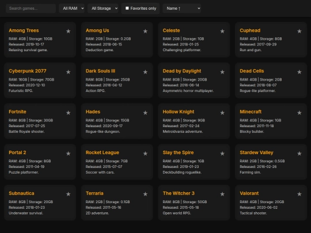Star Hollow Knight as favorite
311x233 pixels.
click(x=222, y=113)
